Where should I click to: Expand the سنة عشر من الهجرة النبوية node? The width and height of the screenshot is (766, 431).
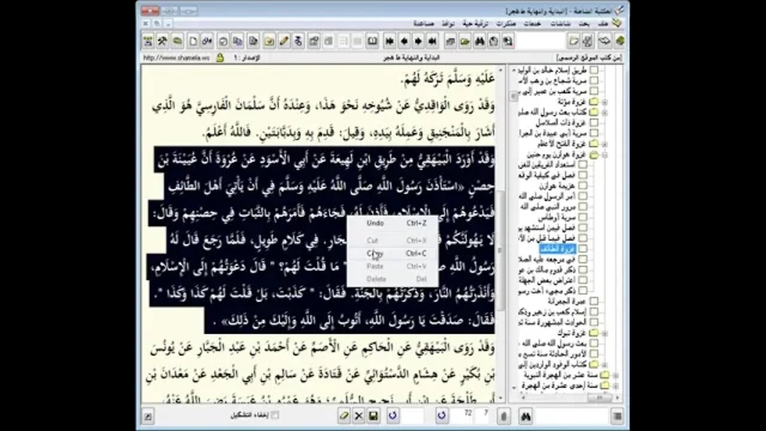(x=616, y=375)
